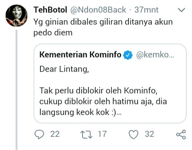Image resolution: width=192 pixels, height=150 pixels.
Task: Tap the retweet arrows icon
Action: pyautogui.click(x=86, y=134)
